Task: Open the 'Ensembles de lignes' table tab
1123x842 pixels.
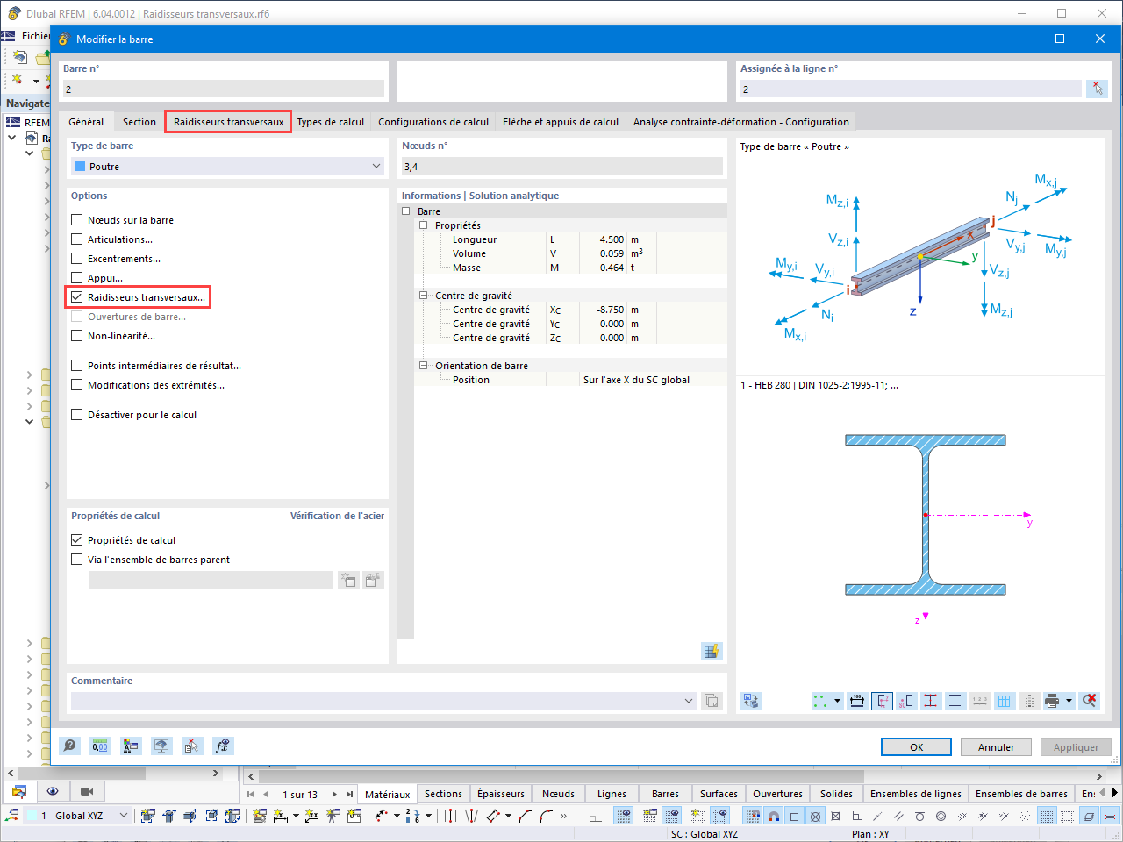Action: [916, 794]
